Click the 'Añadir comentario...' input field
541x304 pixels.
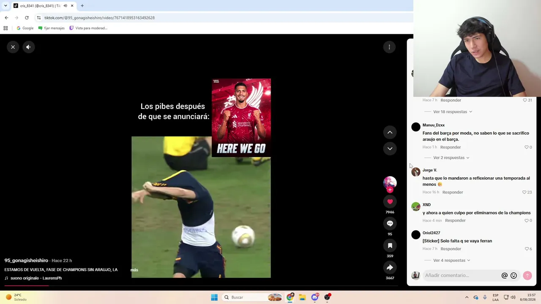point(462,276)
